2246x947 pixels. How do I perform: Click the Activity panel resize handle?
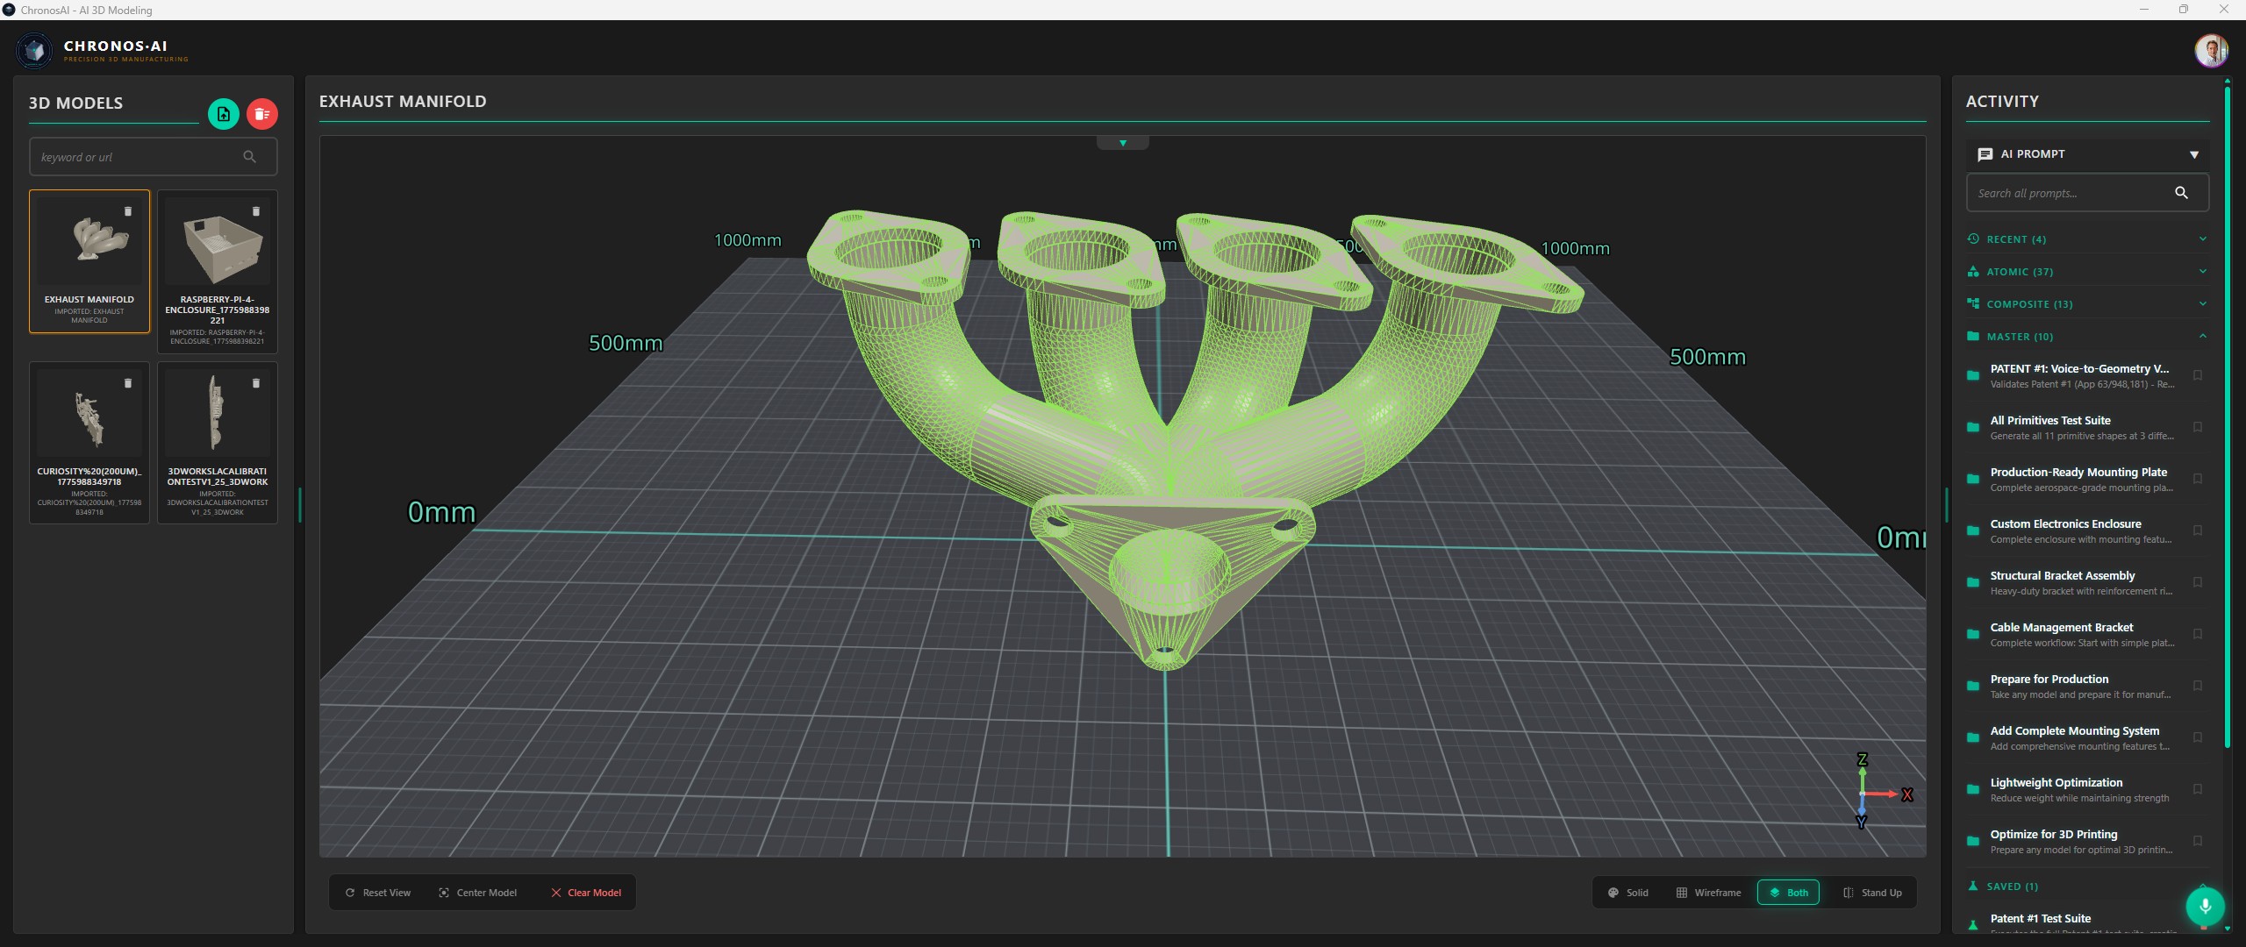pyautogui.click(x=1946, y=505)
